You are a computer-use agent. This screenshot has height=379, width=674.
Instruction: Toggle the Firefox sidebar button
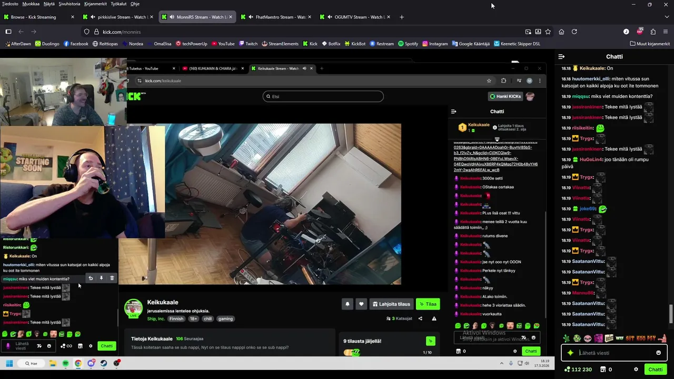[8, 32]
